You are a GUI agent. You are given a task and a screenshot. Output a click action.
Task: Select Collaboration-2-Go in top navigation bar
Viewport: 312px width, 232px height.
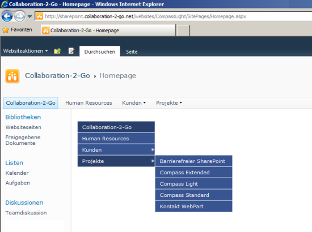coord(31,103)
